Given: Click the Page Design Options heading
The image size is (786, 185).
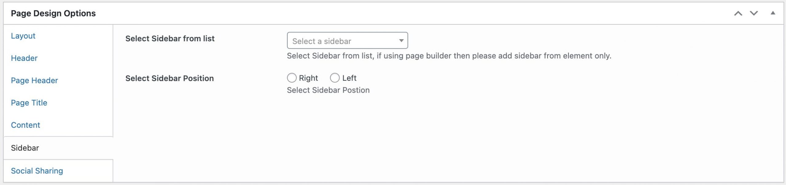Looking at the screenshot, I should point(53,13).
